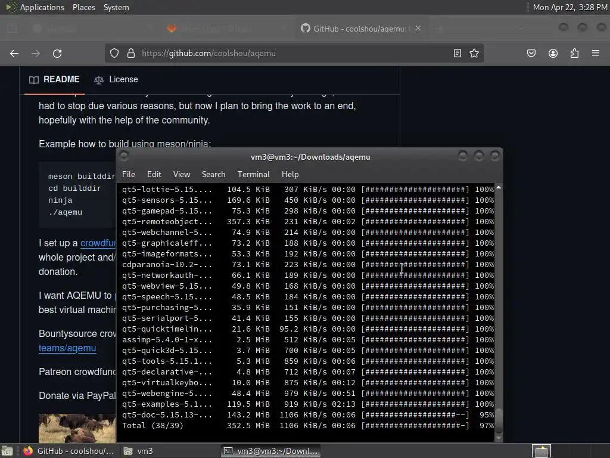Click terminal scrollbar down arrow
Screen dimensions: 610x458
click(499, 438)
